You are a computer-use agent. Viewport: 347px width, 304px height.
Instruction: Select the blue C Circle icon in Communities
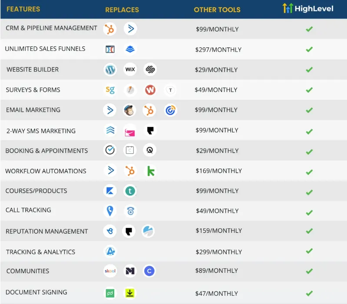click(149, 271)
